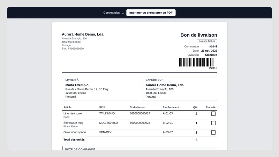Click 'Rua das Flores Demo, 12, 3.º Esq.'
Image resolution: width=279 pixels, height=157 pixels.
point(87,89)
